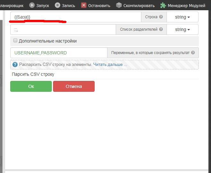211x173 pixels.
Task: Click the USERNAME,PASSWORD variables field
Action: [x=59, y=53]
